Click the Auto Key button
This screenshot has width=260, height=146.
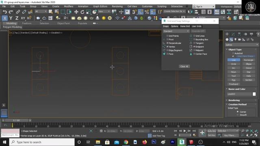[x=212, y=131]
